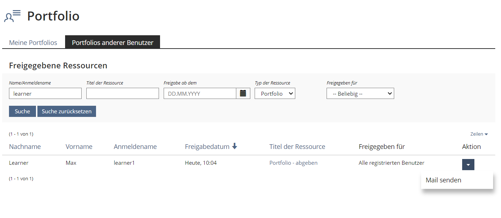Sort by Anmeldename column header
Screen dimensions: 501x218
click(x=135, y=147)
